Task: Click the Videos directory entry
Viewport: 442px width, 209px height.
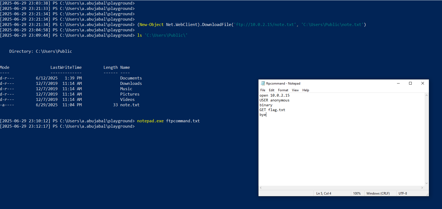Action: point(128,100)
